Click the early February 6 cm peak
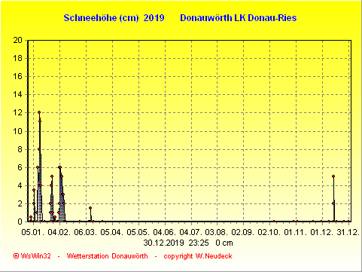This screenshot has height=272, width=362. point(59,167)
